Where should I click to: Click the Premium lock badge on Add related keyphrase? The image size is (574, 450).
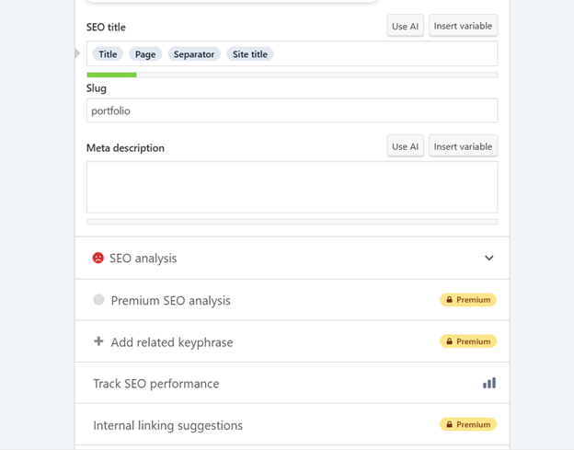(x=468, y=341)
